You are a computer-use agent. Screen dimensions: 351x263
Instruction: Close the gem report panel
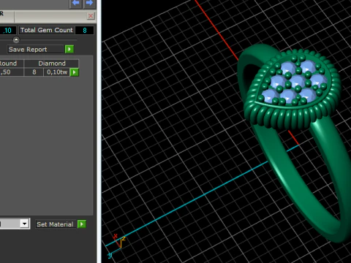coord(91,16)
